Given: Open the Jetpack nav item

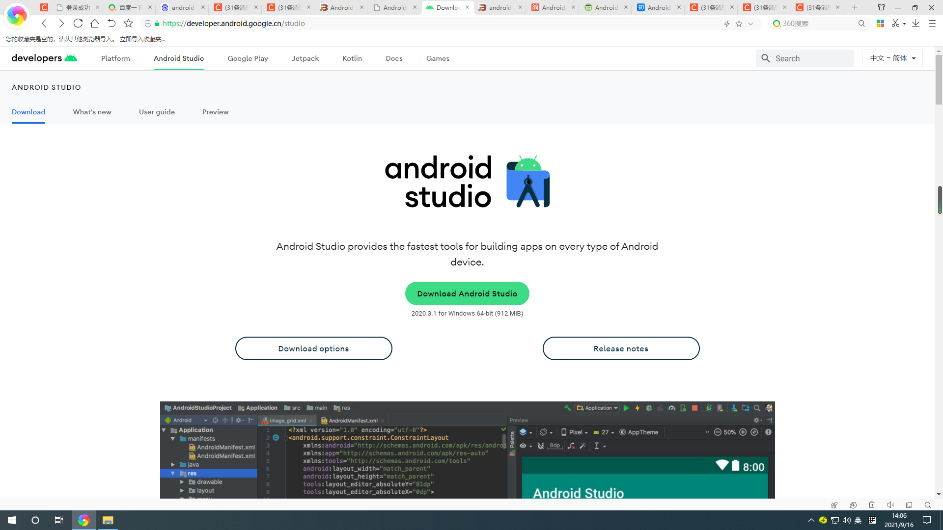Looking at the screenshot, I should (305, 58).
